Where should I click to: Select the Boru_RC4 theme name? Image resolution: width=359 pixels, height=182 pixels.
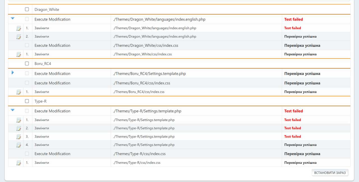coord(43,64)
